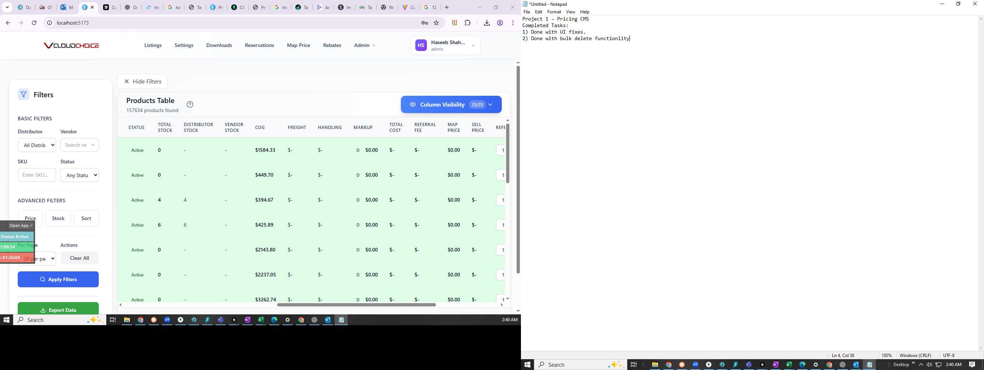984x370 pixels.
Task: Open Outlook from taskbar under Notepad
Action: tap(856, 365)
